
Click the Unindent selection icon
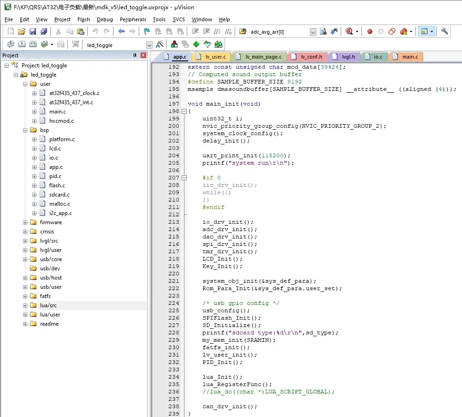click(x=206, y=31)
